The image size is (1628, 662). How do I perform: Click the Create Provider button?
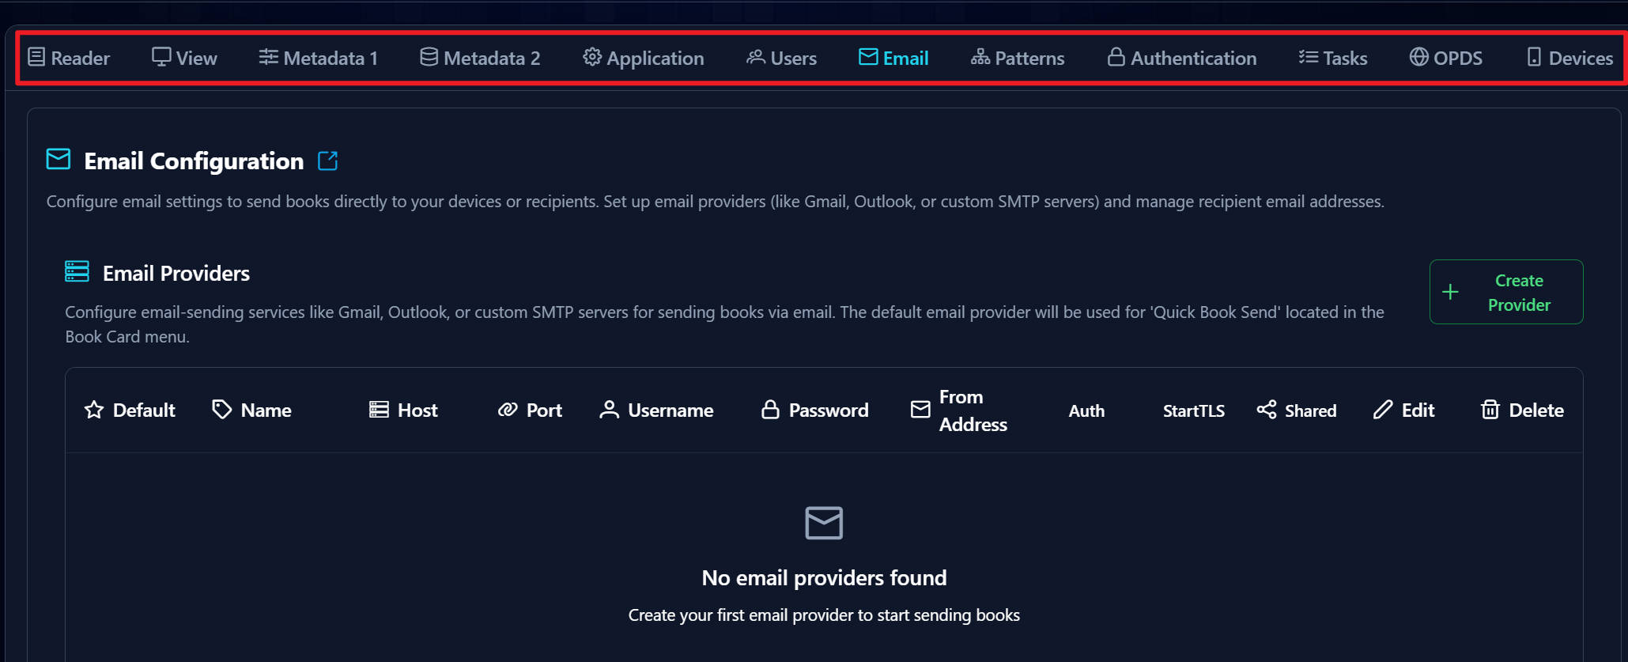1506,292
